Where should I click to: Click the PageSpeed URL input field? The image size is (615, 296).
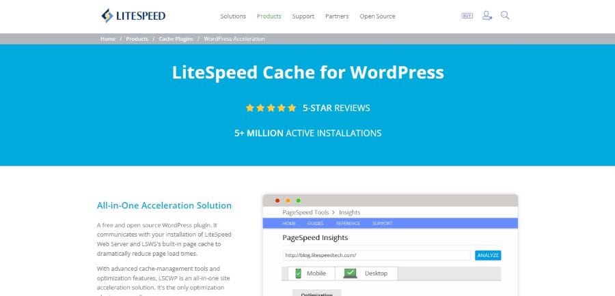pyautogui.click(x=377, y=255)
